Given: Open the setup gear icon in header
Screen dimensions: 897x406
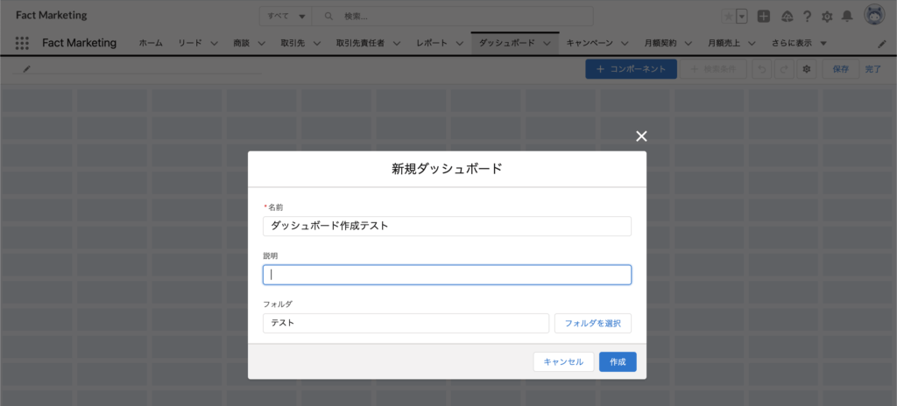Looking at the screenshot, I should point(827,17).
